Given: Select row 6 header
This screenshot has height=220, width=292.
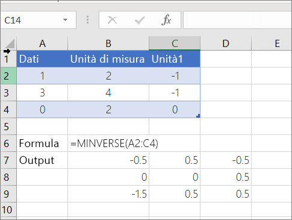Looking at the screenshot, I should tap(8, 143).
